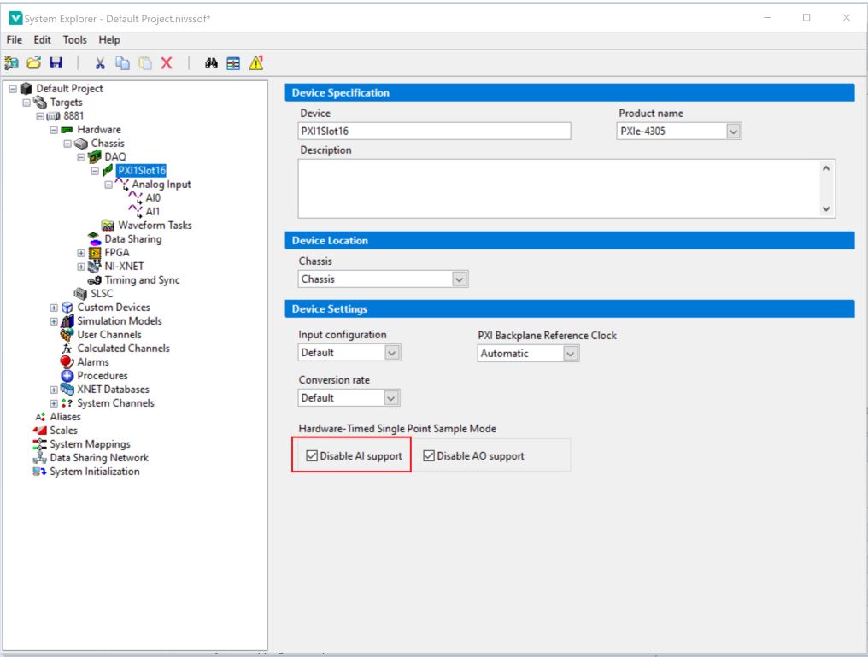Collapse the Analog Input node
Viewport: 868px width, 657px height.
coord(108,185)
